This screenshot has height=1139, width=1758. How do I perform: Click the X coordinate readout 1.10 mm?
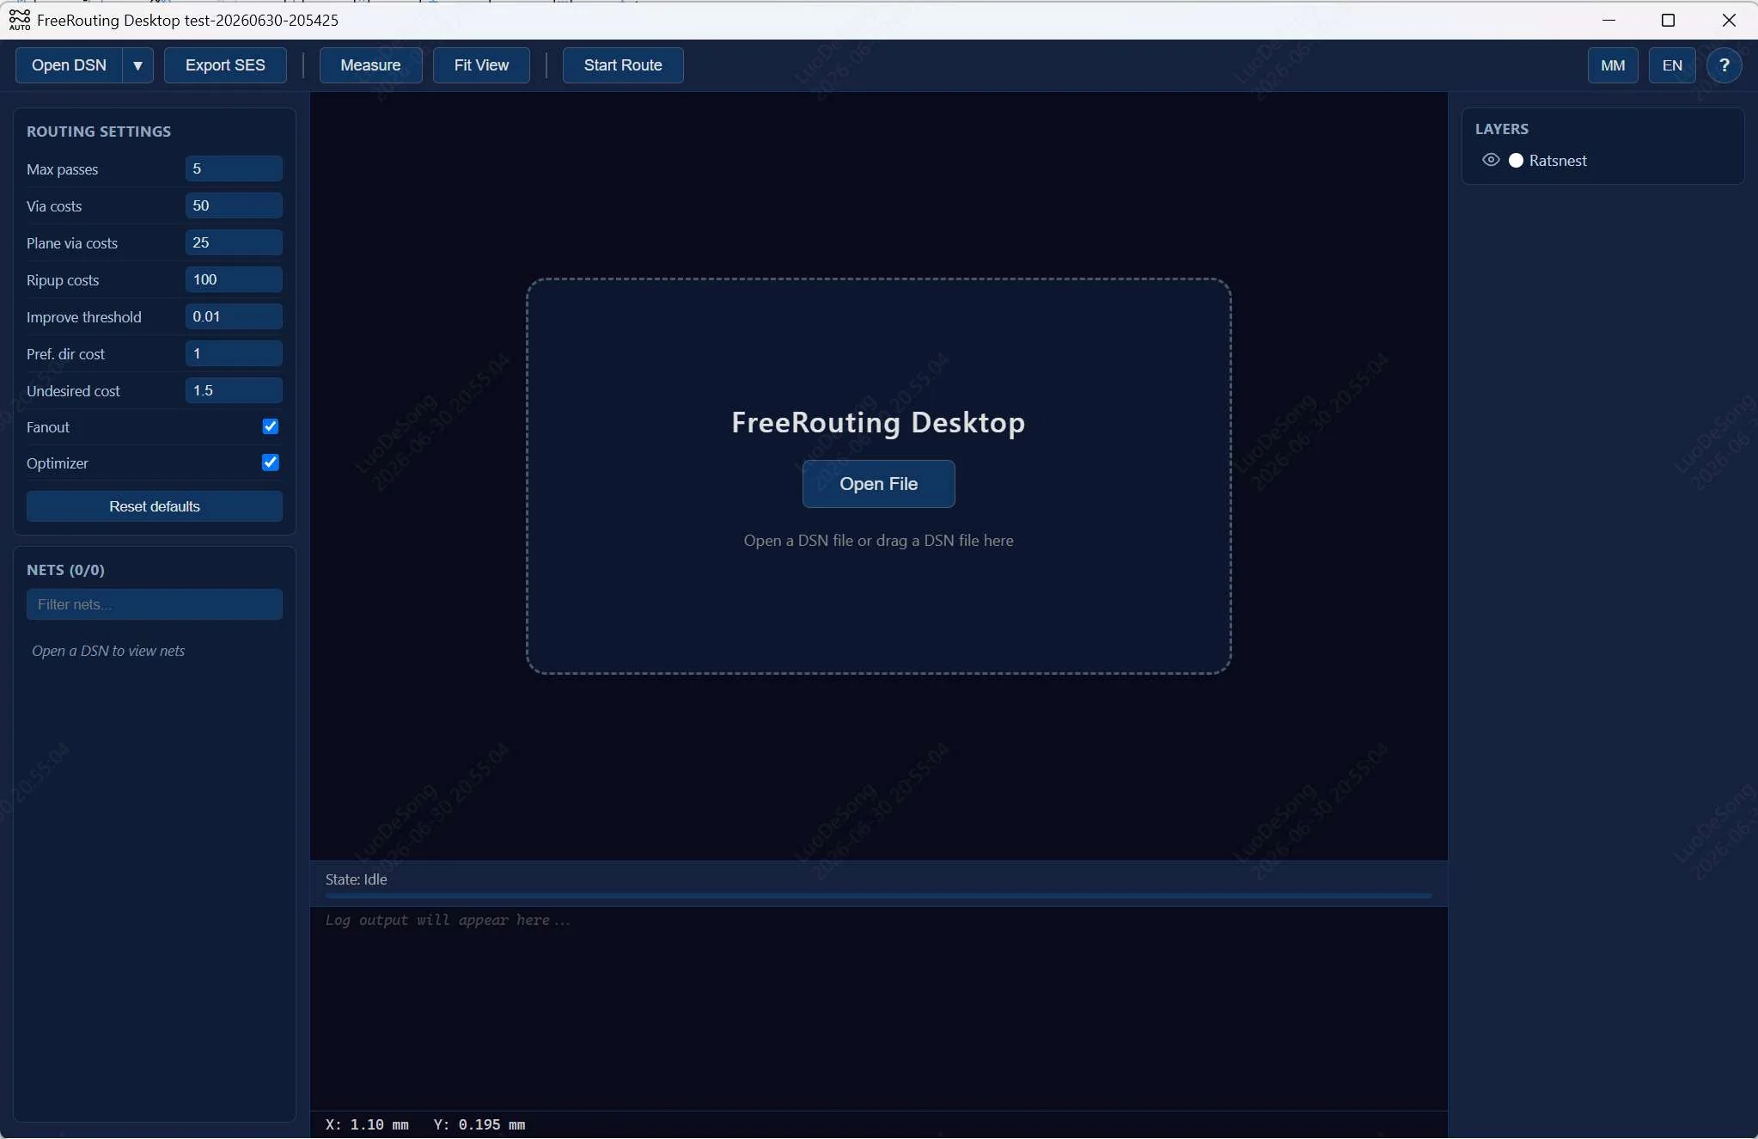coord(367,1124)
